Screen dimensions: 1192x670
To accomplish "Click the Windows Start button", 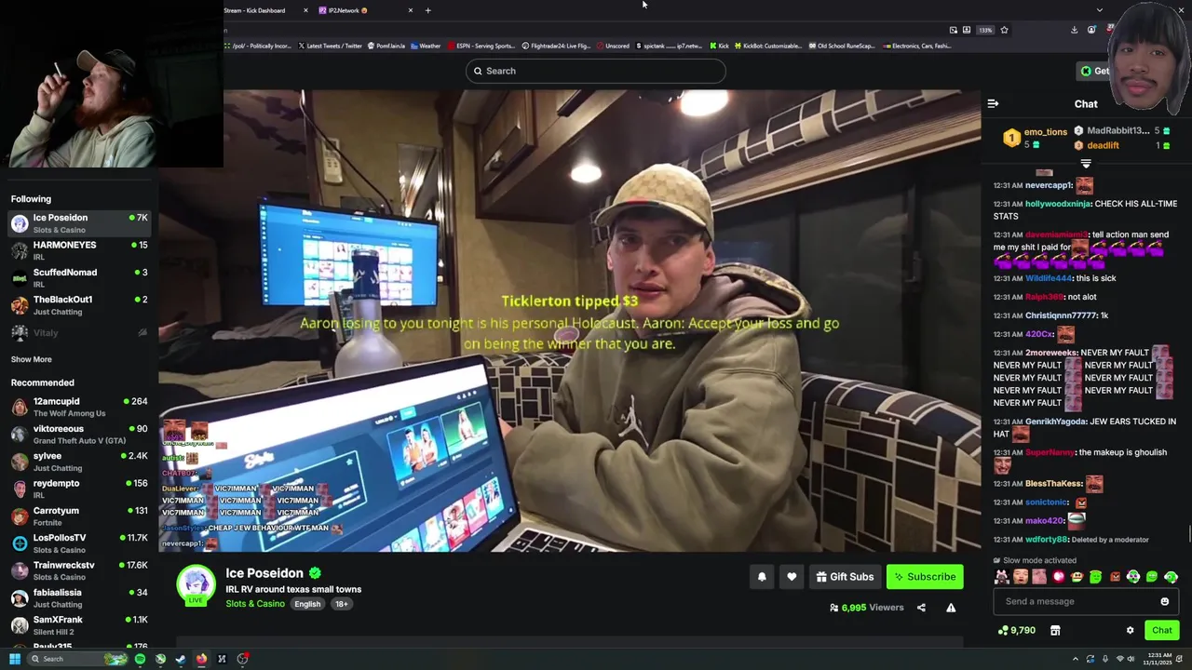I will tap(15, 659).
